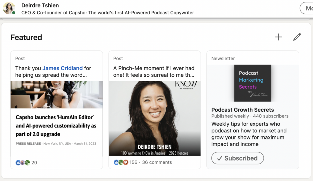Click the support reaction icon on first post
This screenshot has height=181, width=313.
click(x=22, y=163)
